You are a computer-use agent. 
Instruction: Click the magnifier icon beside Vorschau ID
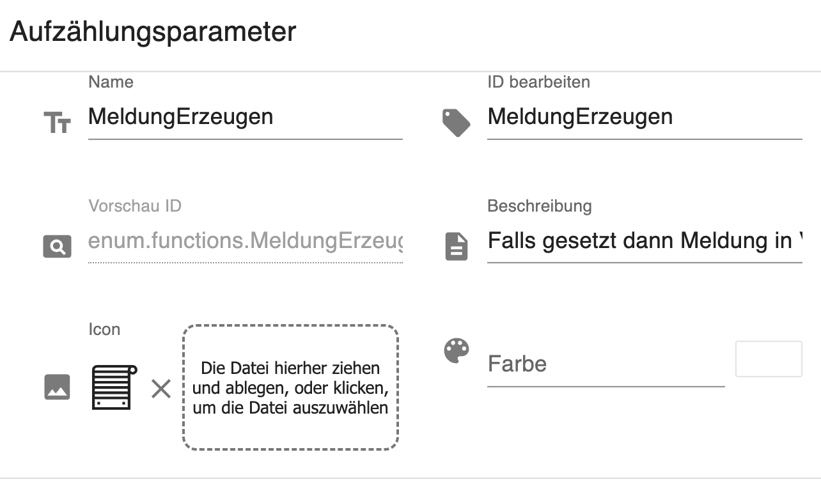pos(57,247)
